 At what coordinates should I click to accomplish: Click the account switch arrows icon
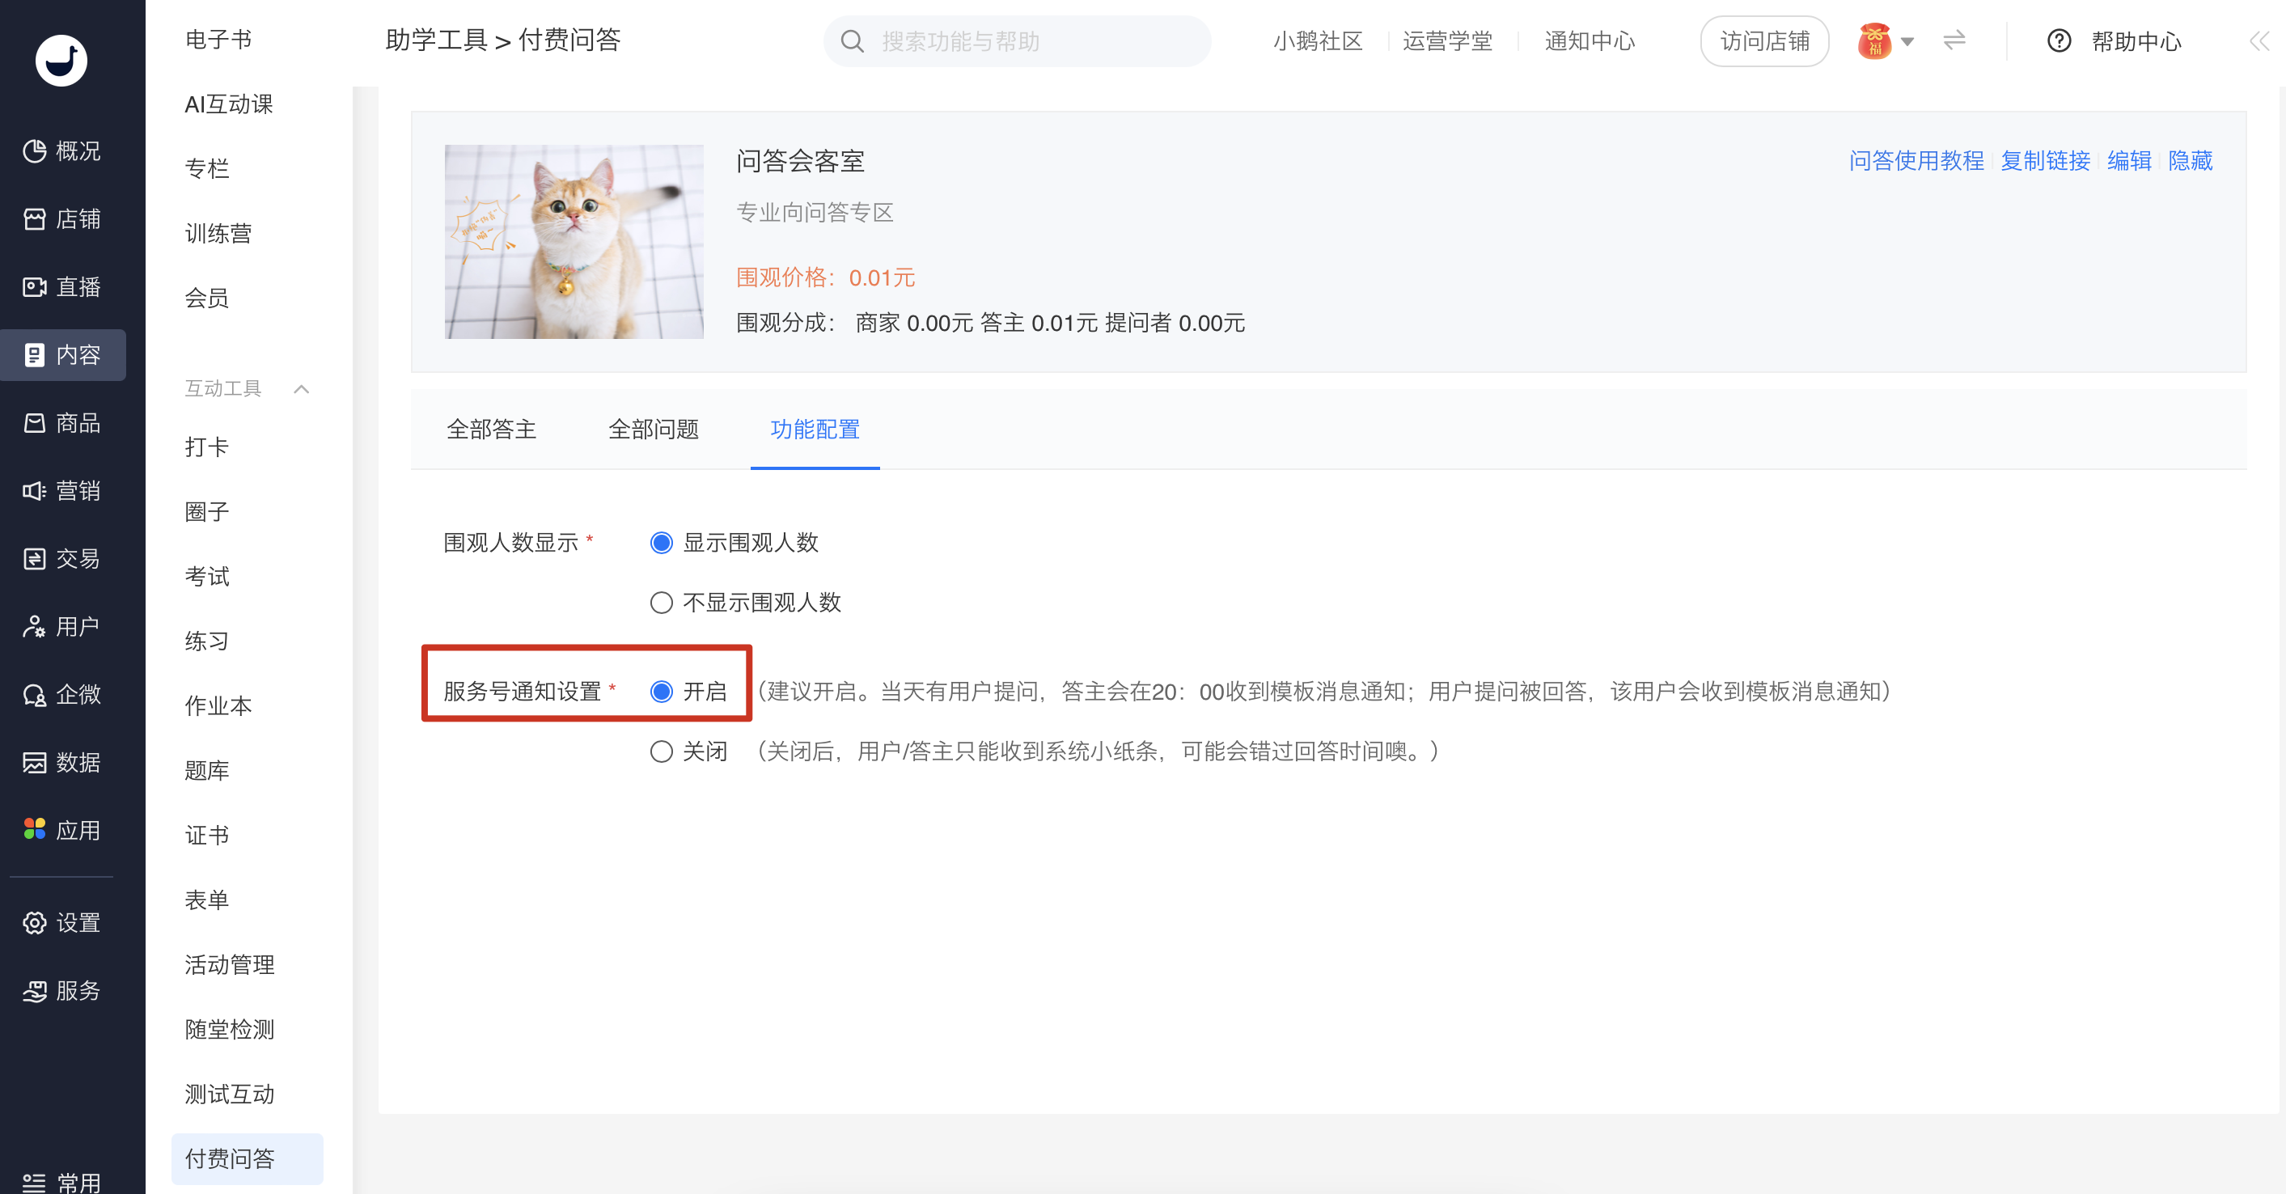click(x=1954, y=40)
